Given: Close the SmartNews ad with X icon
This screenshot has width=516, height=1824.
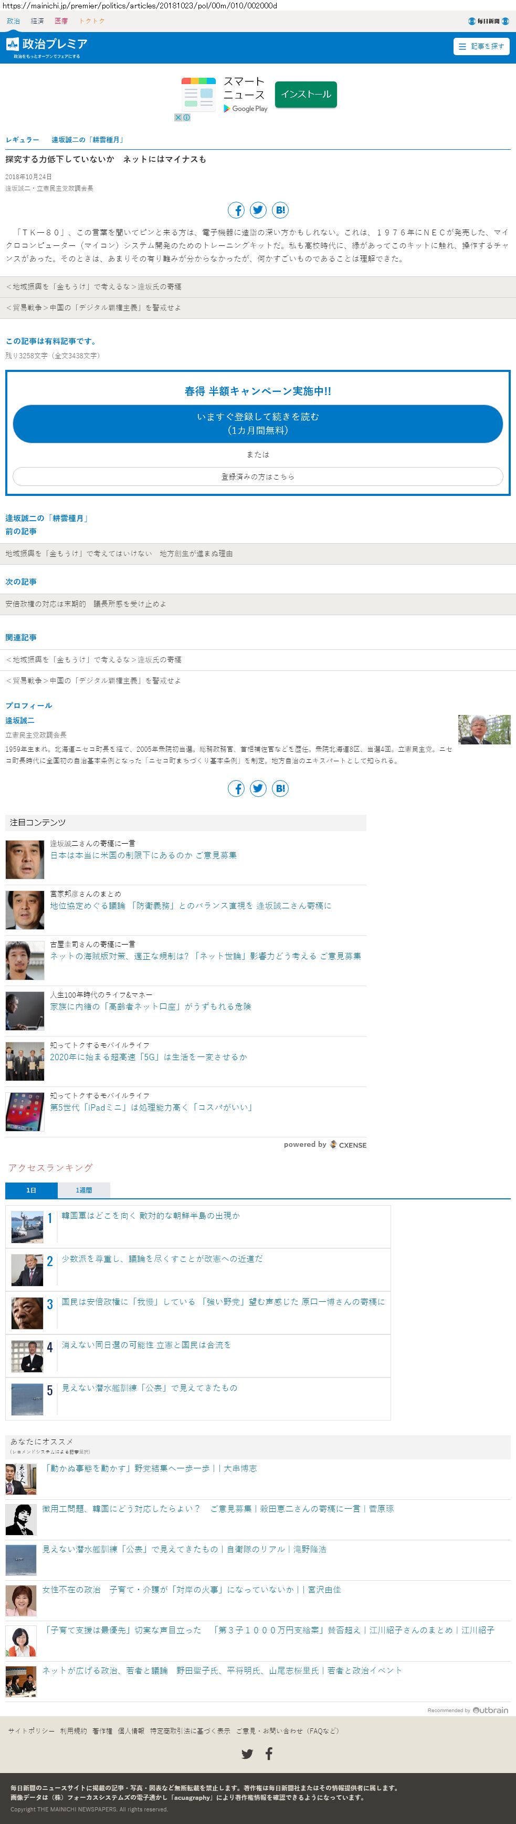Looking at the screenshot, I should (178, 118).
